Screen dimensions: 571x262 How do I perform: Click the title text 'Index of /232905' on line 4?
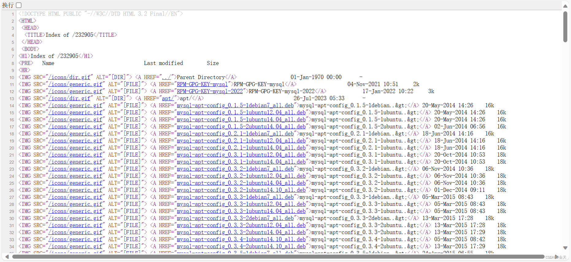pos(69,35)
